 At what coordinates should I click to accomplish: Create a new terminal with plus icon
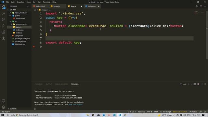[x=189, y=84]
